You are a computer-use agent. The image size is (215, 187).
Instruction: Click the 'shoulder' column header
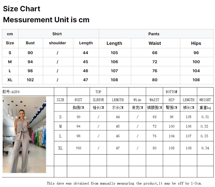pyautogui.click(x=58, y=43)
